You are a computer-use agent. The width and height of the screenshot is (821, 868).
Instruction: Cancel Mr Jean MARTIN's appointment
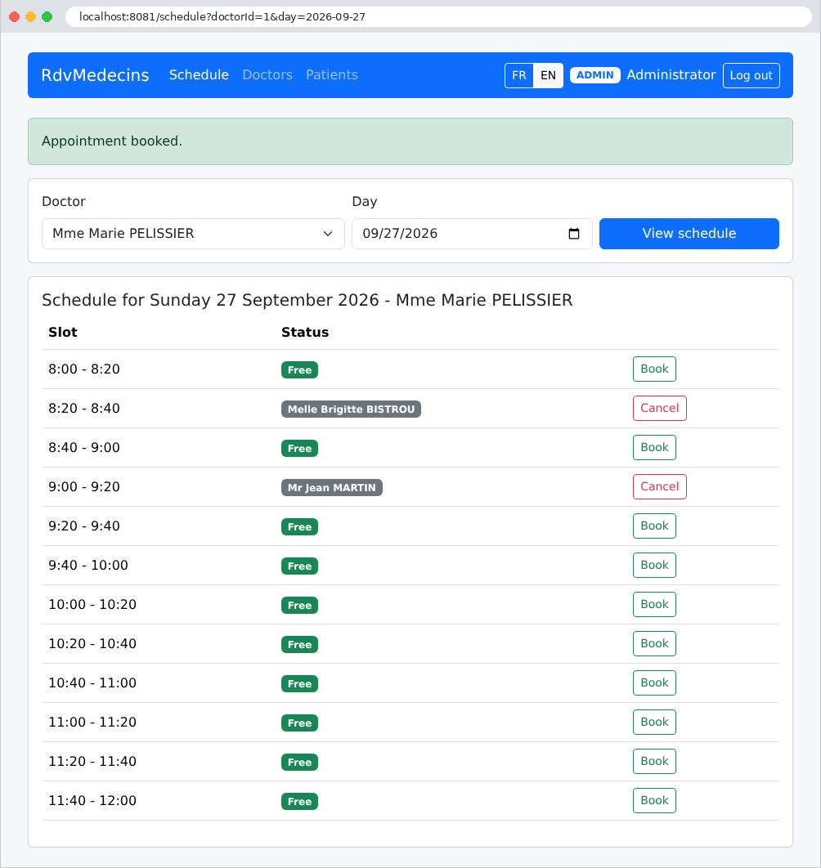[660, 487]
